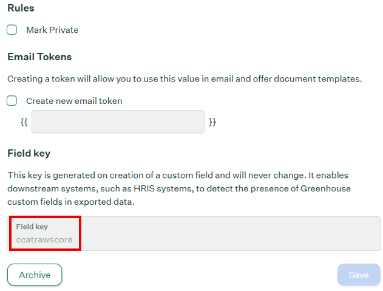This screenshot has height=291, width=383.
Task: Enable the Create new email token checkbox
Action: click(12, 101)
